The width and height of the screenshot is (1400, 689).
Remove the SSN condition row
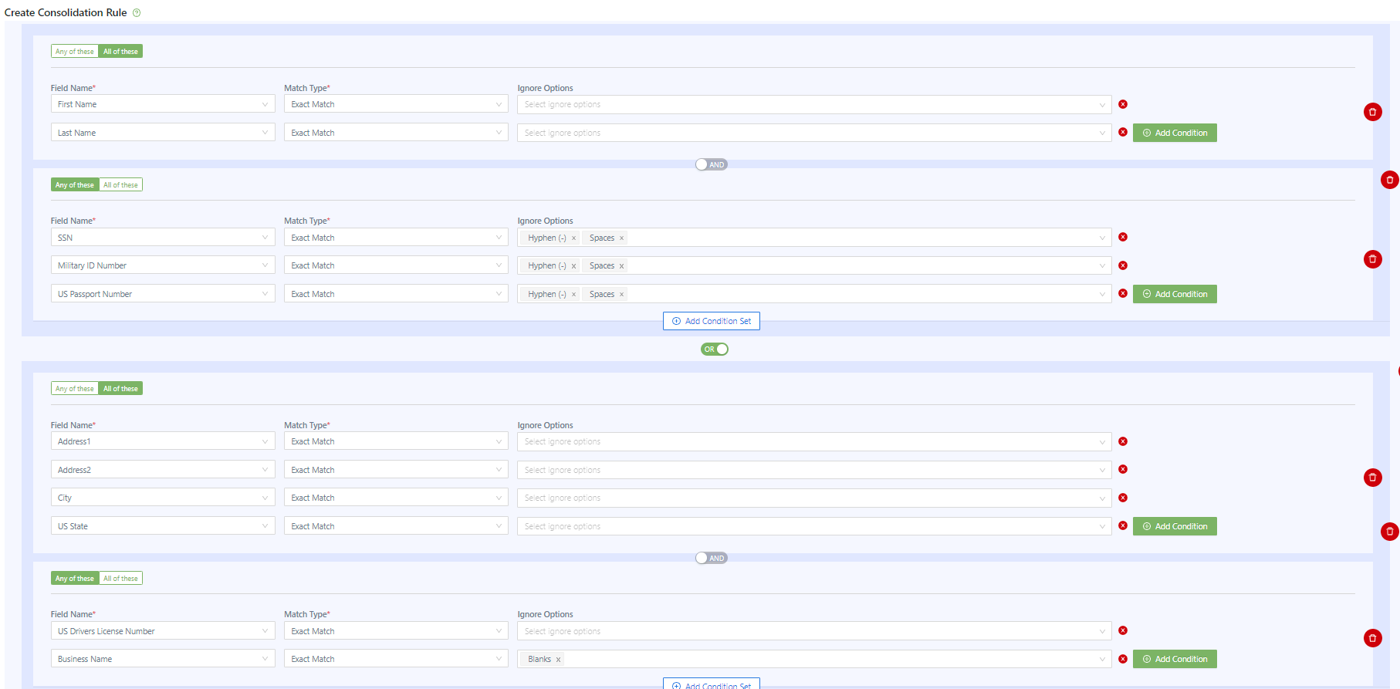(1123, 238)
